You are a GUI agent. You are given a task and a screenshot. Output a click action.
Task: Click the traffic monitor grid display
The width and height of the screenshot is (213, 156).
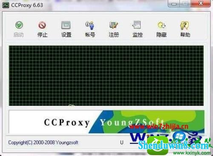tap(106, 75)
